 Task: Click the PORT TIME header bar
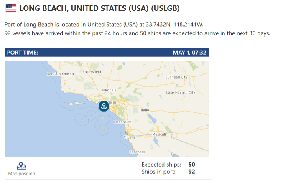(x=107, y=53)
